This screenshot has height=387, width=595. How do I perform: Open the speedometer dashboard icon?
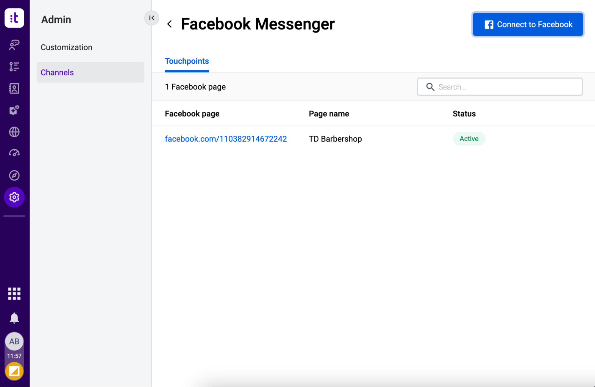coord(14,153)
